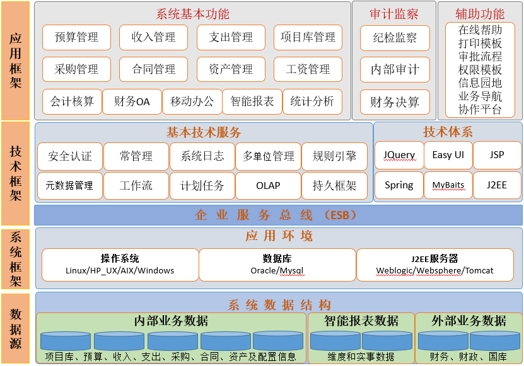Click the 工资管理 box
This screenshot has height=366, width=524.
(308, 69)
